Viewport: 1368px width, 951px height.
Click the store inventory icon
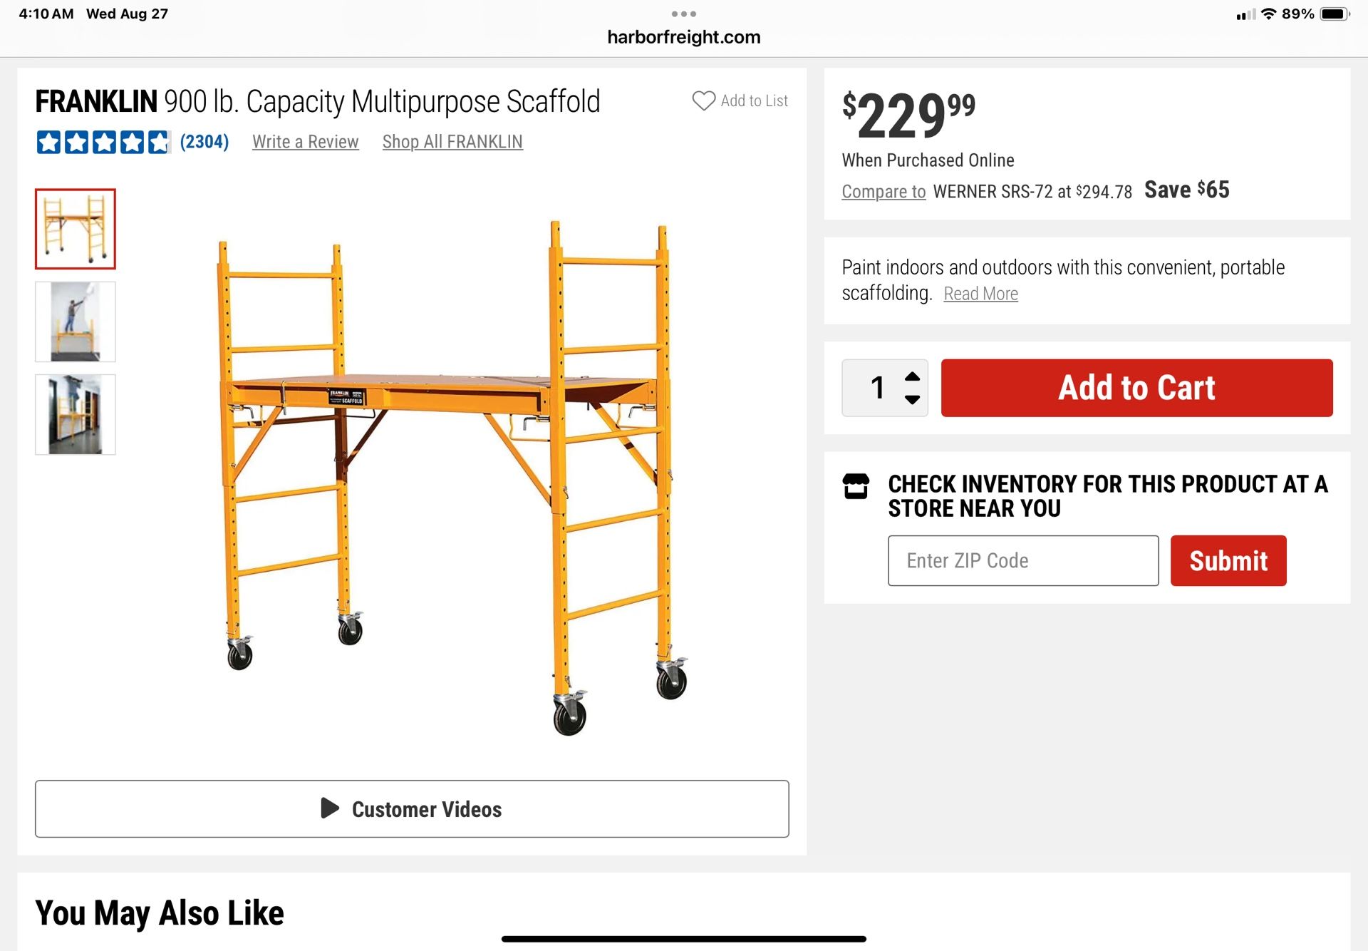click(x=856, y=486)
